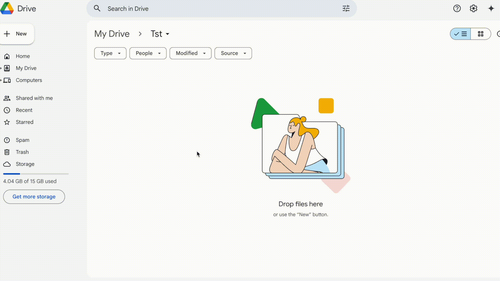500x281 pixels.
Task: Switch to list layout view
Action: point(460,34)
